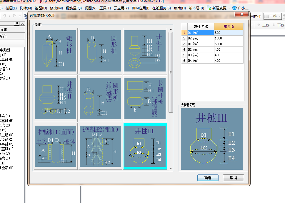Click the 属性值 column header

229,26
